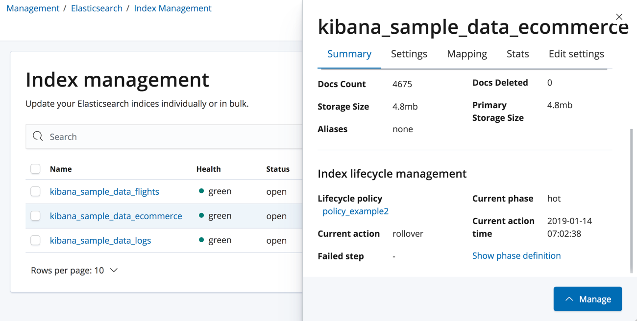Image resolution: width=637 pixels, height=321 pixels.
Task: Open the kibana_sample_data_logs index link
Action: click(x=100, y=240)
